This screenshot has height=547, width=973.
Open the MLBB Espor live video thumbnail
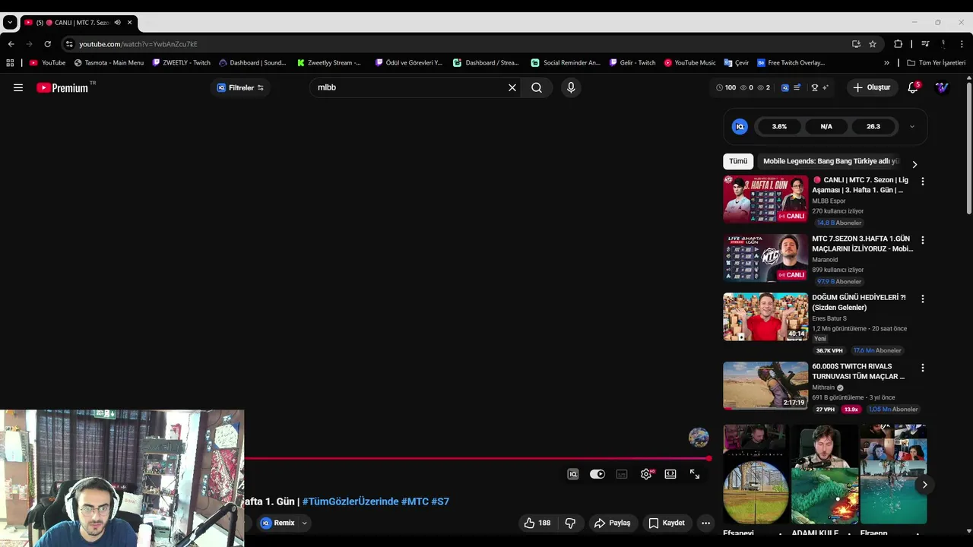coord(765,199)
